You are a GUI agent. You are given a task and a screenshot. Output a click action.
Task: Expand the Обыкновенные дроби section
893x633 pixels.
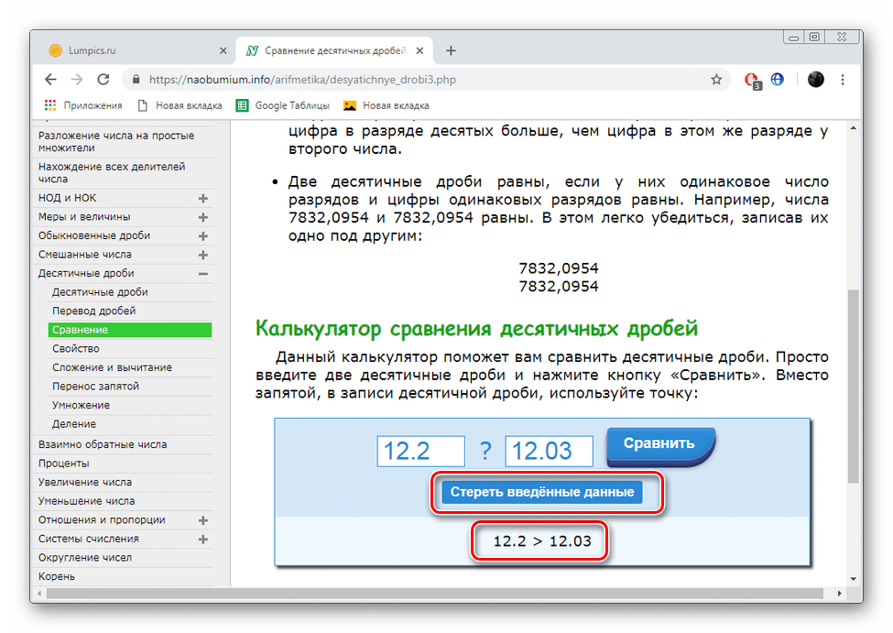(x=202, y=235)
